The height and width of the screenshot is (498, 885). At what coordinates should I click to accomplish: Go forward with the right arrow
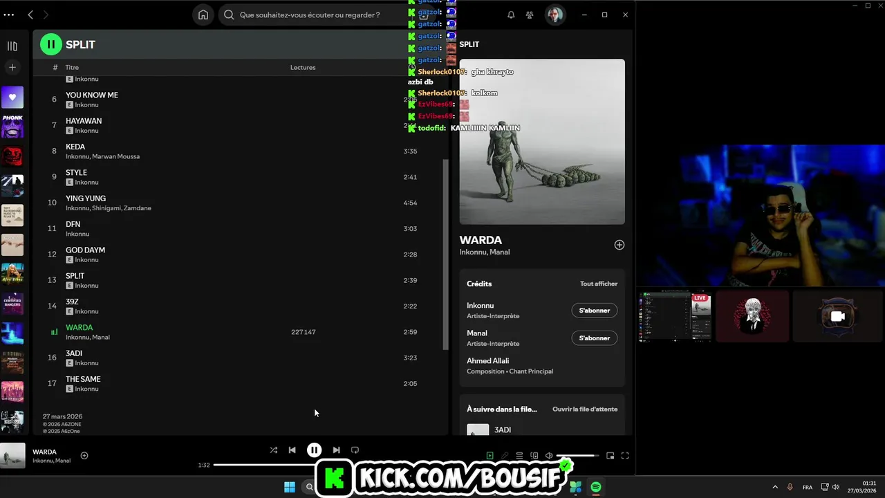tap(46, 15)
